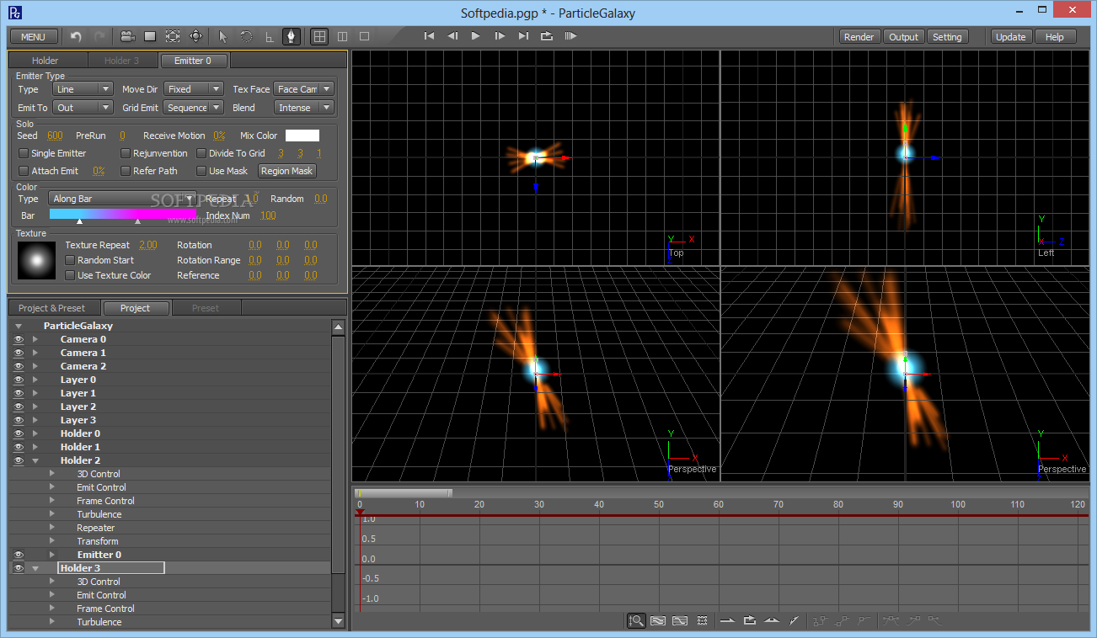Viewport: 1097px width, 638px height.
Task: Toggle the Rejunvention checkbox
Action: point(126,153)
